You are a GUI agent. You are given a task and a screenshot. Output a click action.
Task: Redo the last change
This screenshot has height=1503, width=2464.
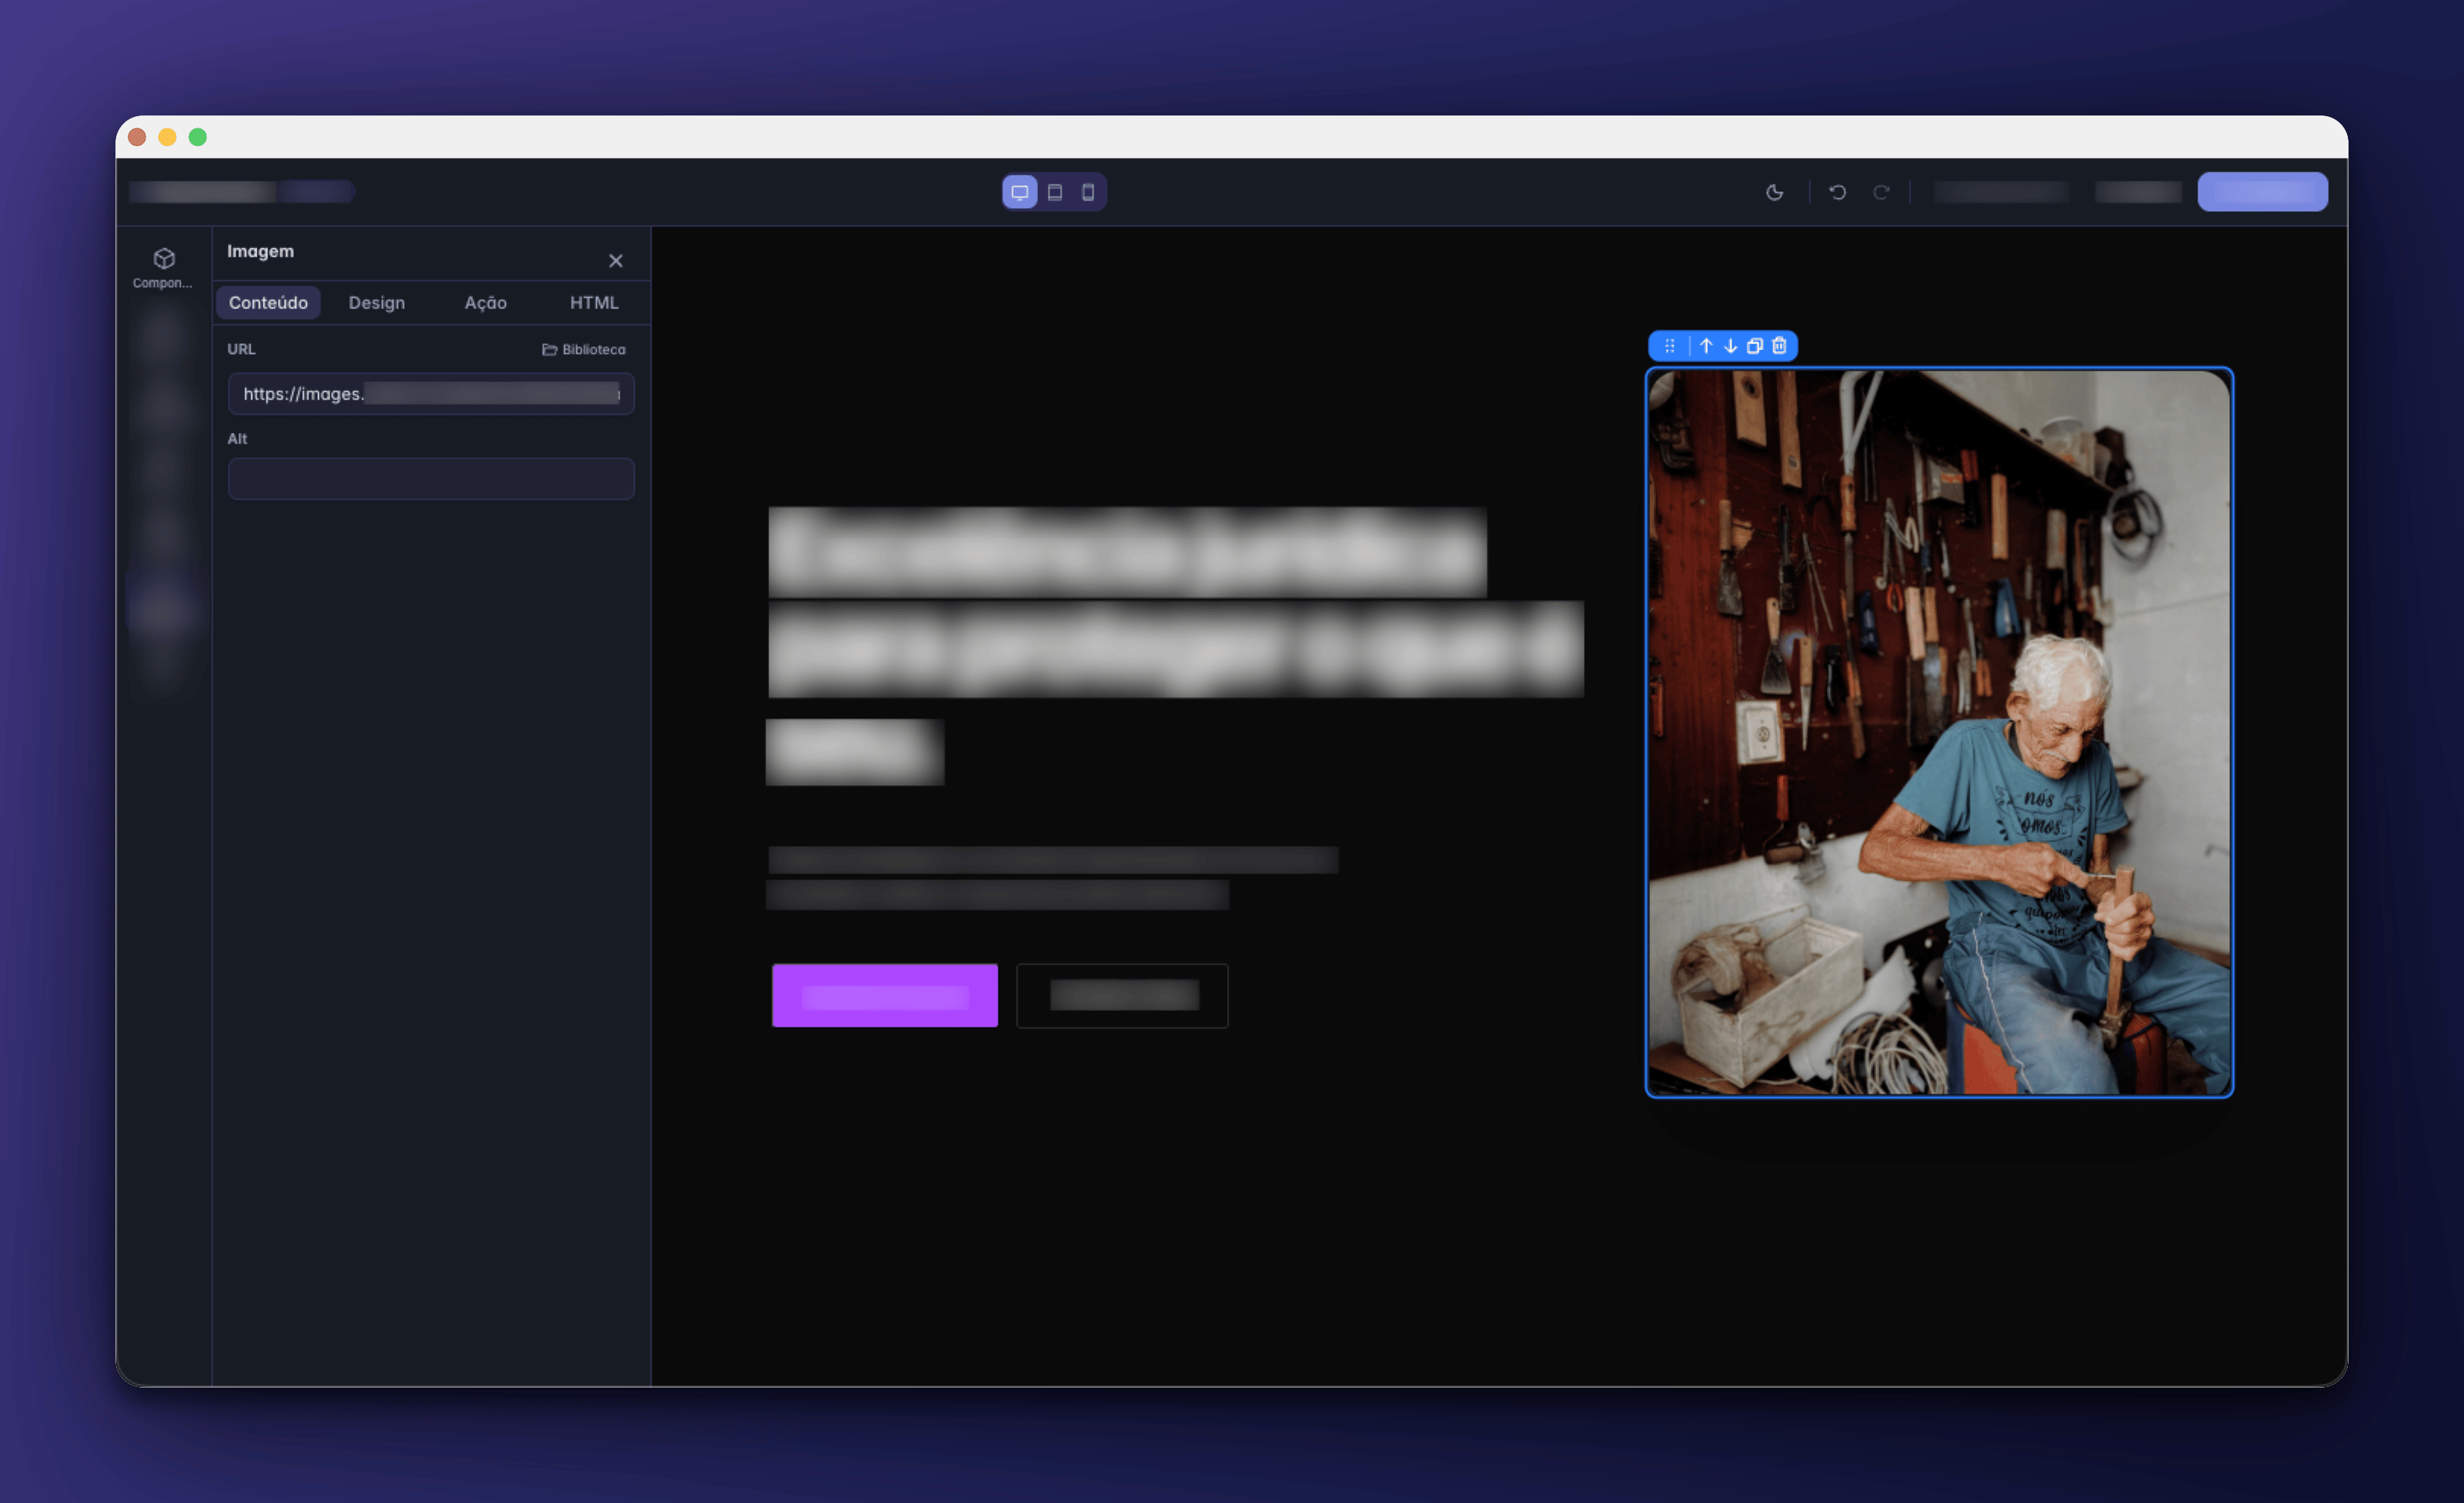tap(1881, 192)
